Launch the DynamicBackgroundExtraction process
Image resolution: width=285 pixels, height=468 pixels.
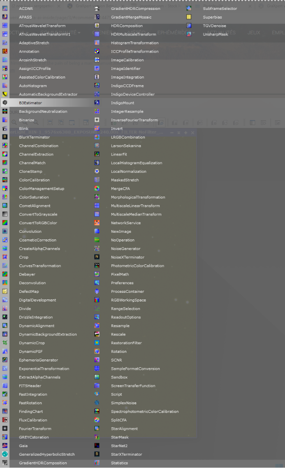(x=48, y=334)
